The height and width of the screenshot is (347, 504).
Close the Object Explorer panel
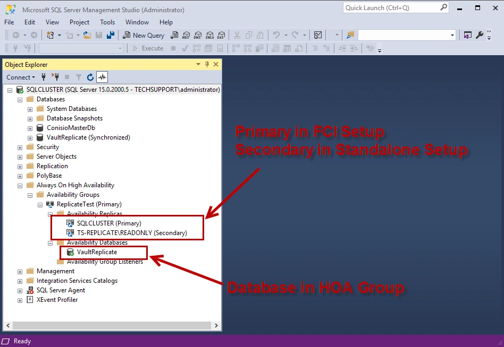click(x=216, y=64)
